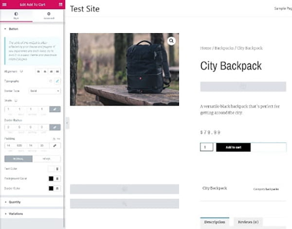Toggle Width link values together
Screen dimensions: 292x229
55,109
